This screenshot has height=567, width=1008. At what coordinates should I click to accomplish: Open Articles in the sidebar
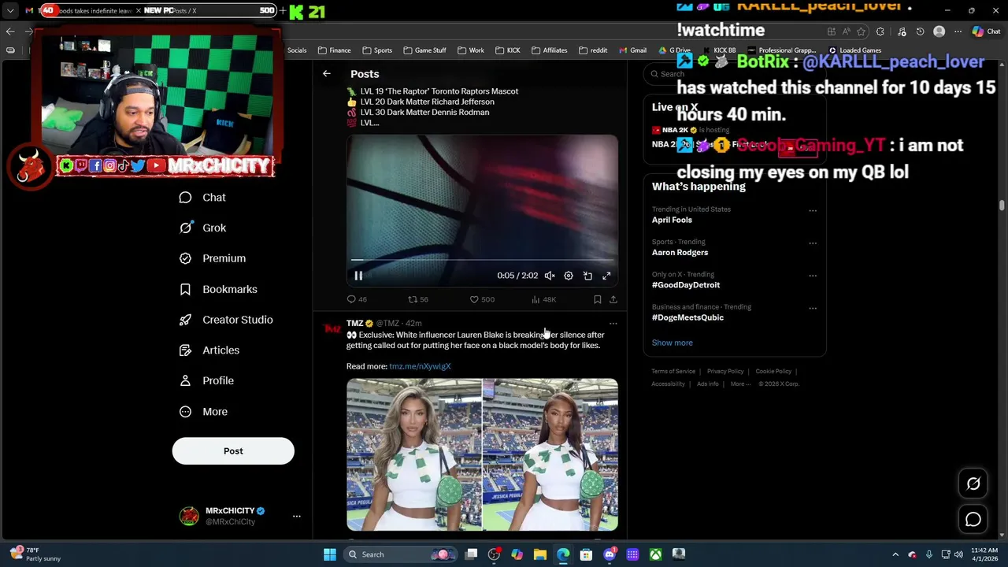point(209,350)
